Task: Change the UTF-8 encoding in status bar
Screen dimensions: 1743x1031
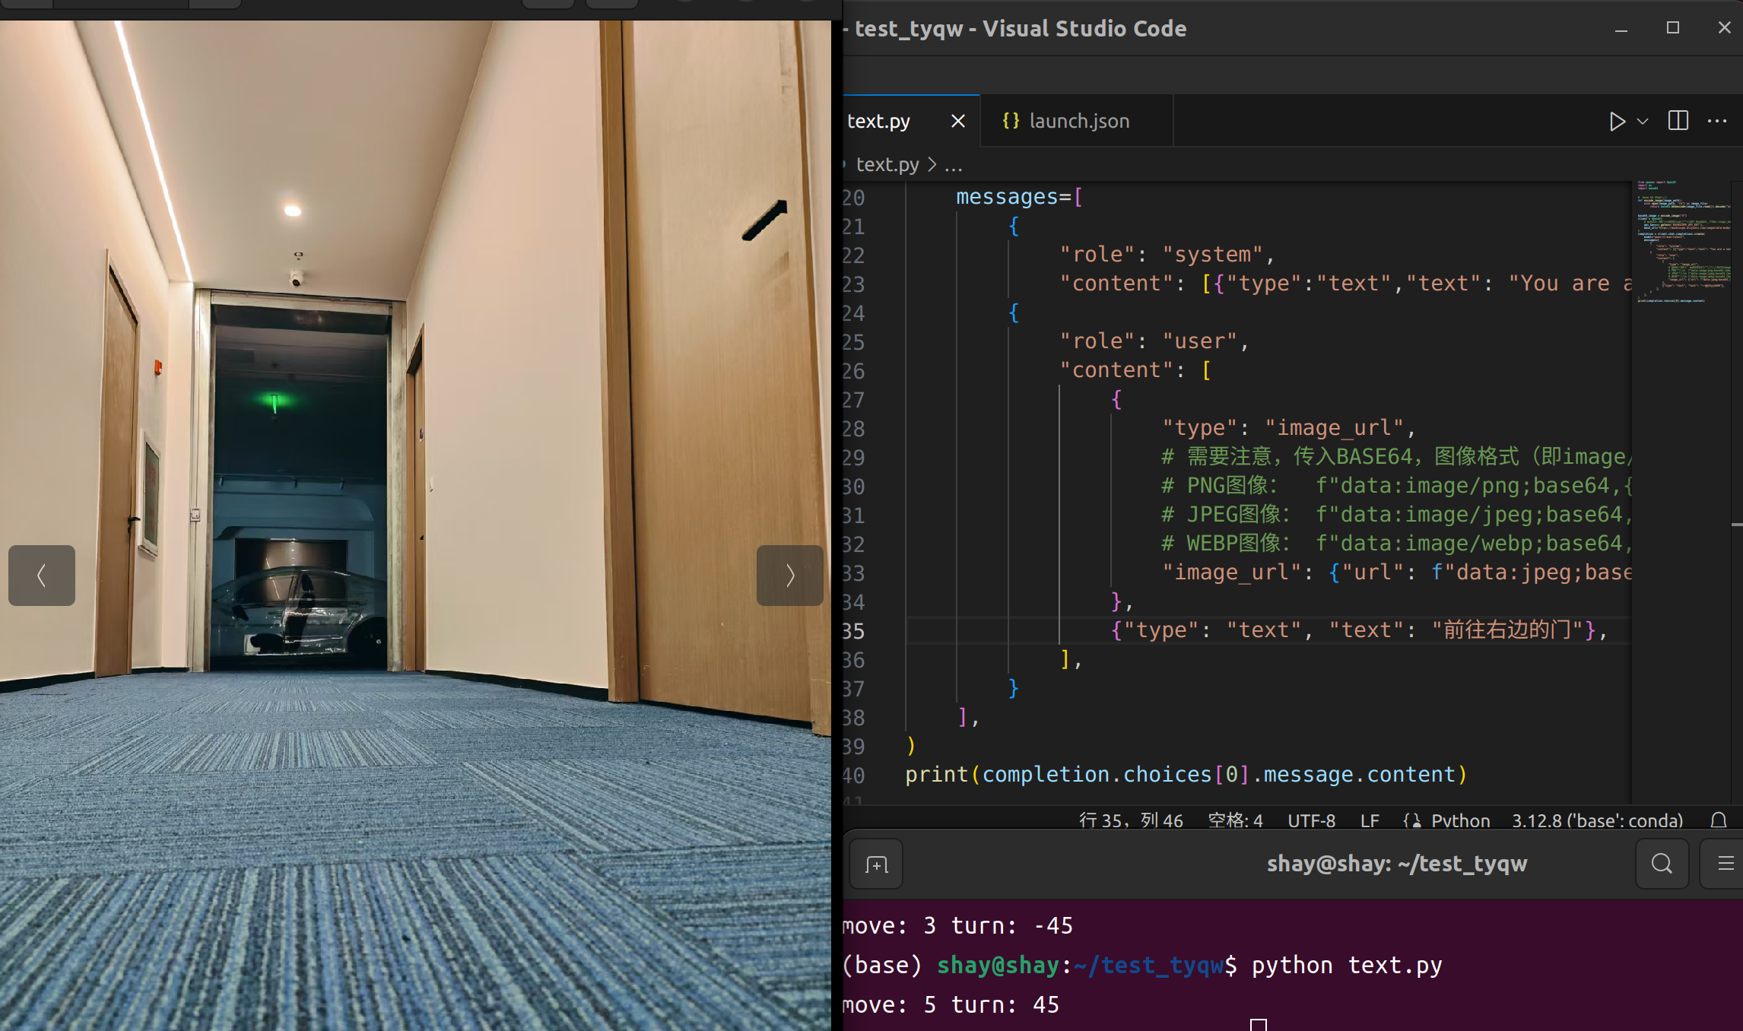Action: [x=1311, y=821]
